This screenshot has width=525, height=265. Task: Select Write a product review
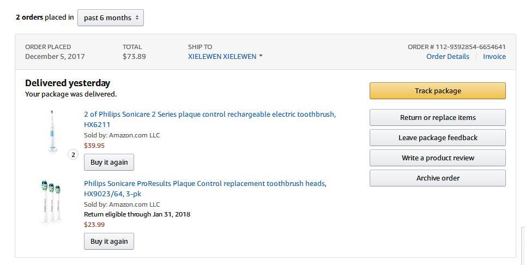coord(437,158)
